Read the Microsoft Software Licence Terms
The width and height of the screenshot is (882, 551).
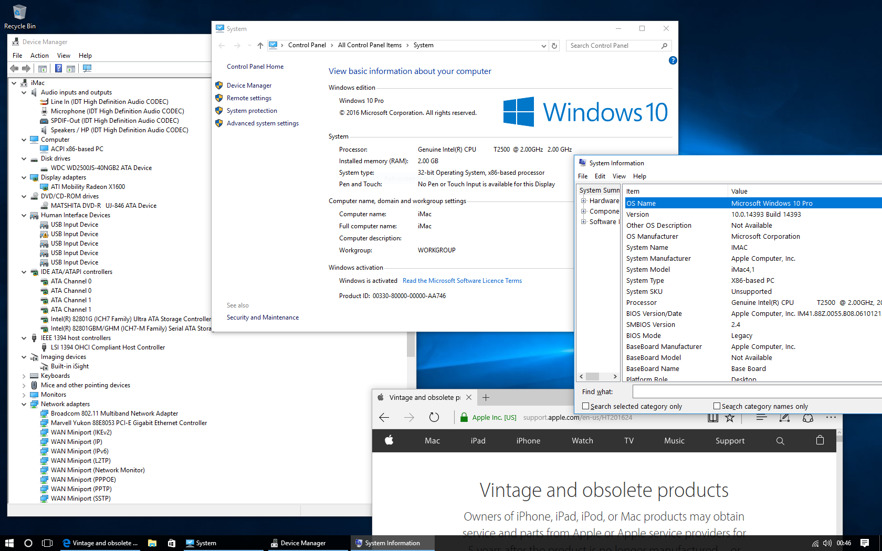click(462, 281)
